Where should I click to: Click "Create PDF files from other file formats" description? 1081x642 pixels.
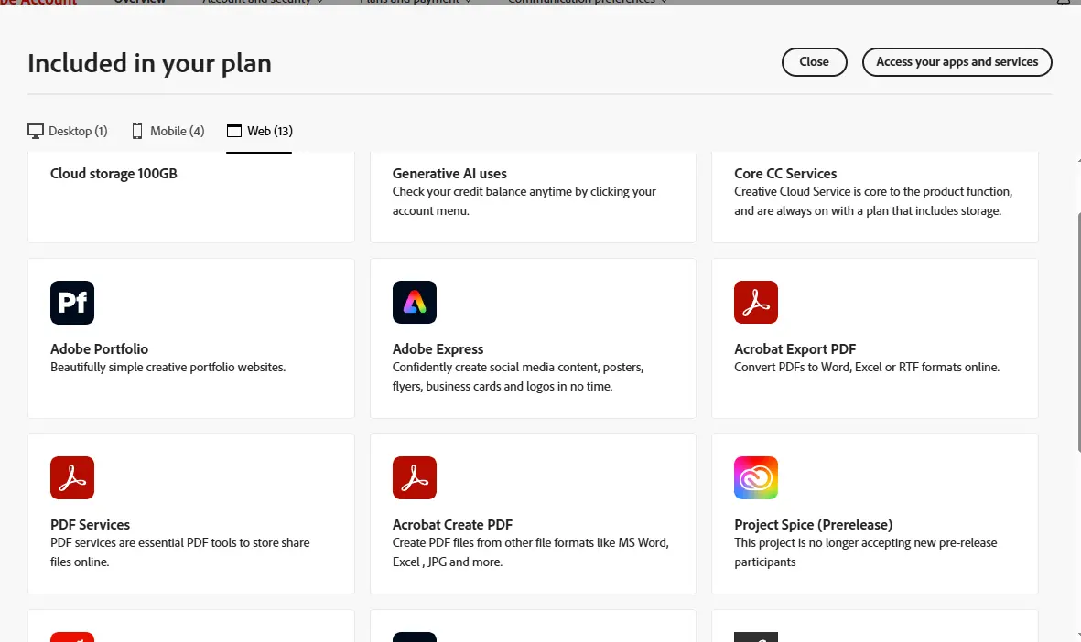[531, 552]
